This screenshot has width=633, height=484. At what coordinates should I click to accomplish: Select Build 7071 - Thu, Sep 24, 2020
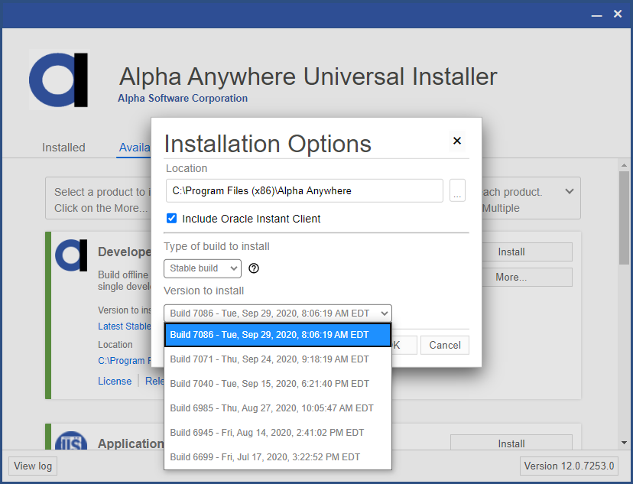(278, 359)
